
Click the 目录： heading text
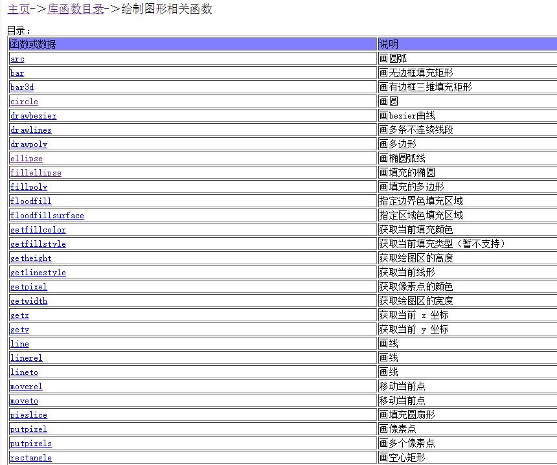[19, 30]
